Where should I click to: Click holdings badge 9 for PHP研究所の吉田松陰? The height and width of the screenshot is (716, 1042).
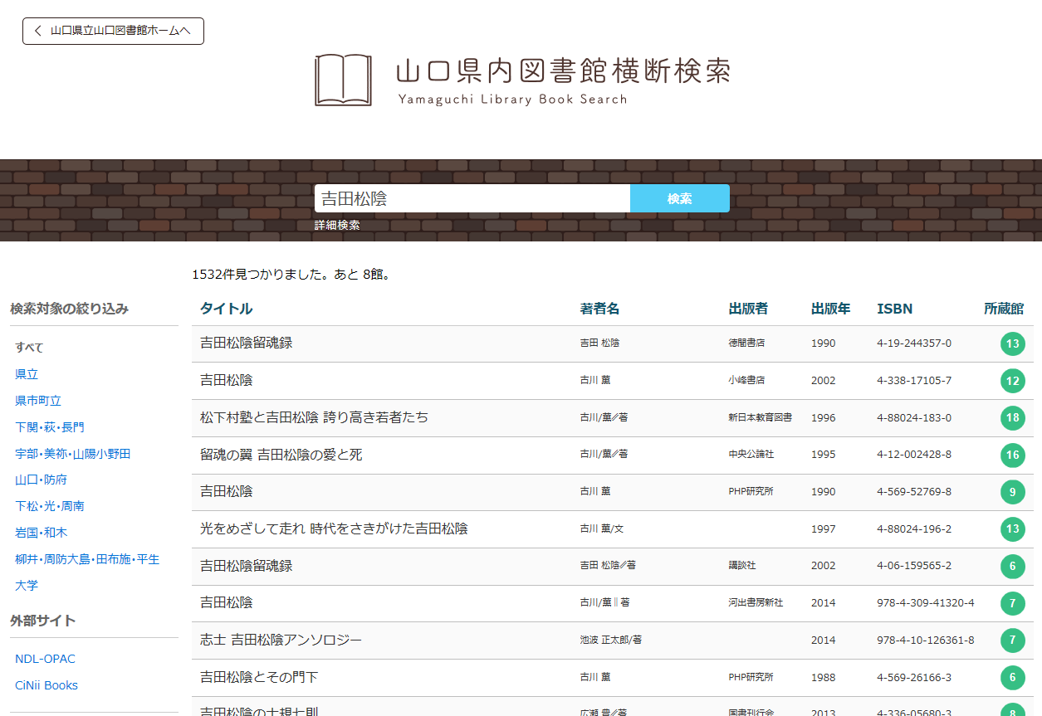coord(1013,492)
